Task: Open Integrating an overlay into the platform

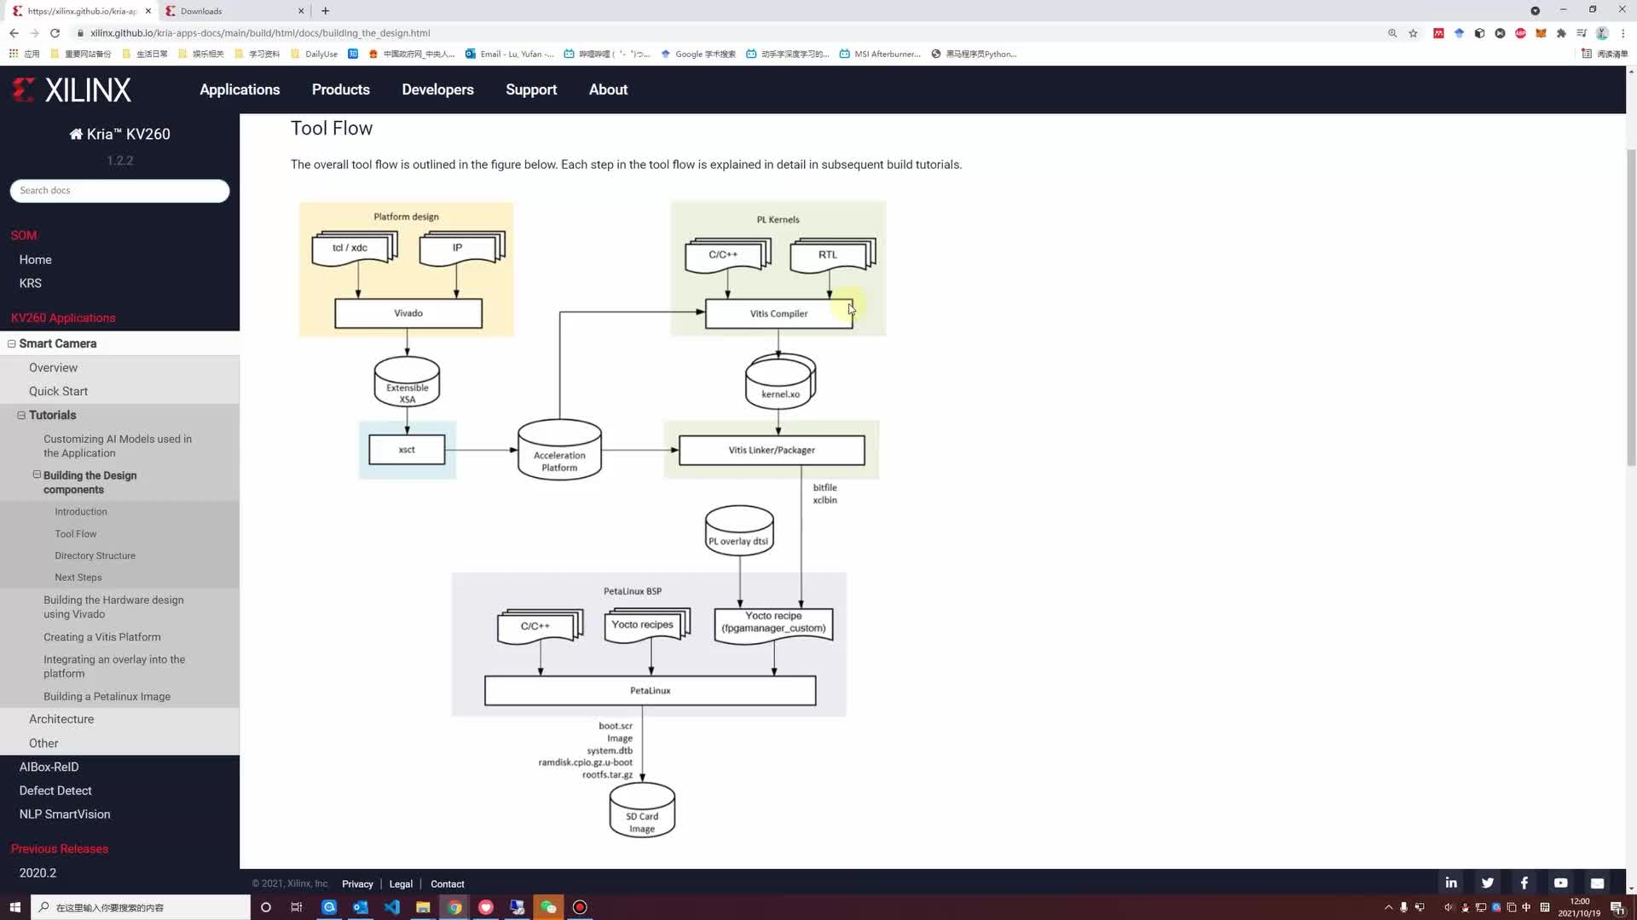Action: tap(114, 666)
